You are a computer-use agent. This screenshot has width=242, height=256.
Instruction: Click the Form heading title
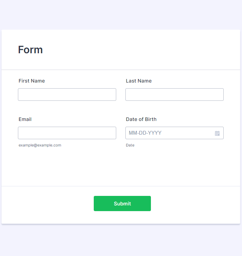click(x=30, y=50)
